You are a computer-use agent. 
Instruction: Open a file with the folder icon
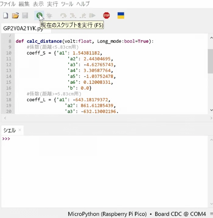[15, 16]
